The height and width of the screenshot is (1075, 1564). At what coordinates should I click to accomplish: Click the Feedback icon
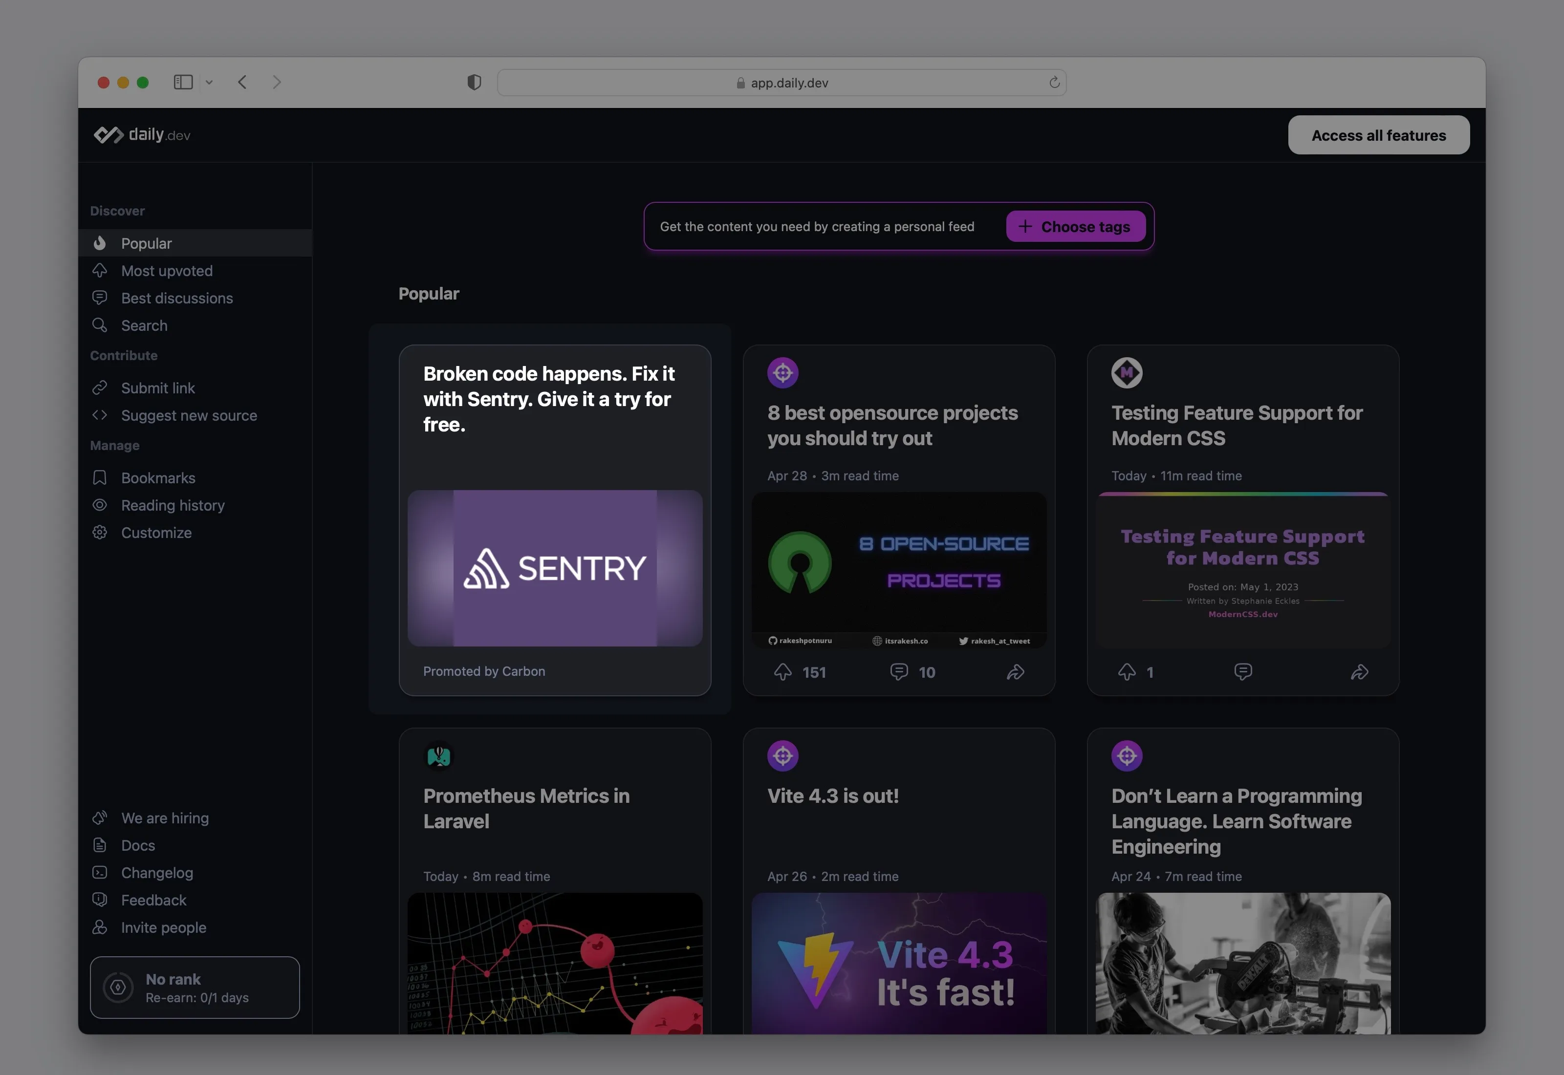coord(100,899)
